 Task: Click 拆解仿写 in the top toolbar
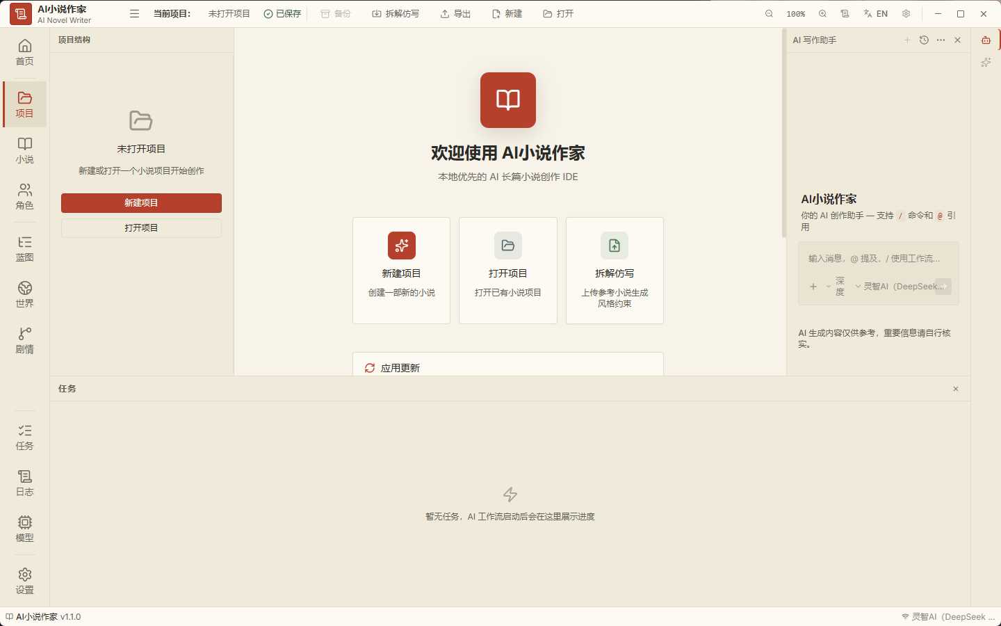click(x=396, y=14)
